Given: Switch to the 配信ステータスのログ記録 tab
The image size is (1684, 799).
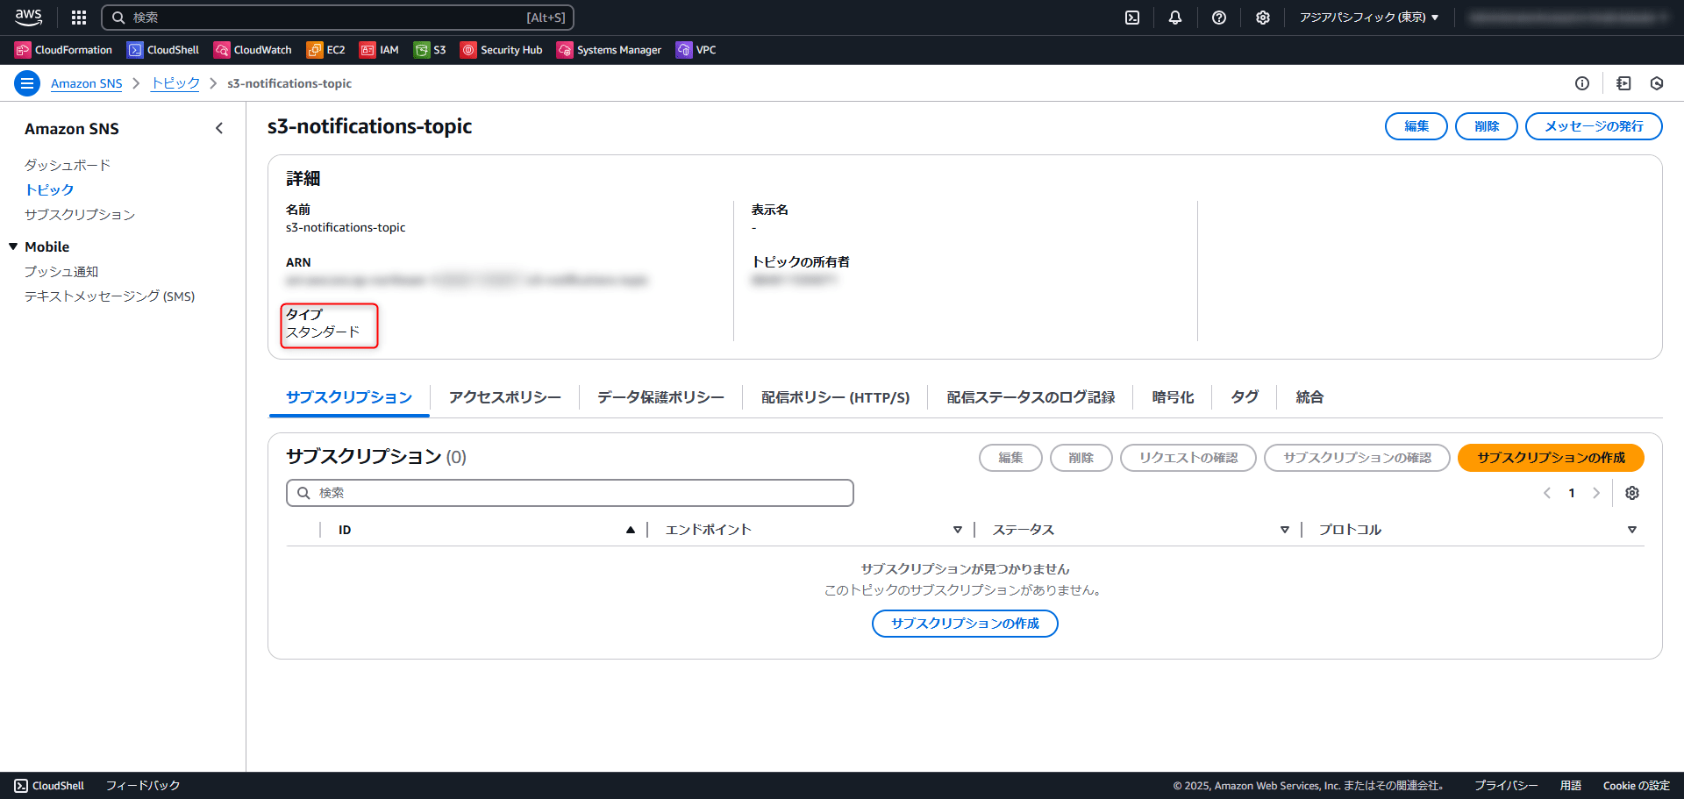Looking at the screenshot, I should (x=1031, y=397).
